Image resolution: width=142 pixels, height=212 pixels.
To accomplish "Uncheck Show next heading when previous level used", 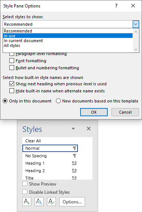I will point(12,84).
